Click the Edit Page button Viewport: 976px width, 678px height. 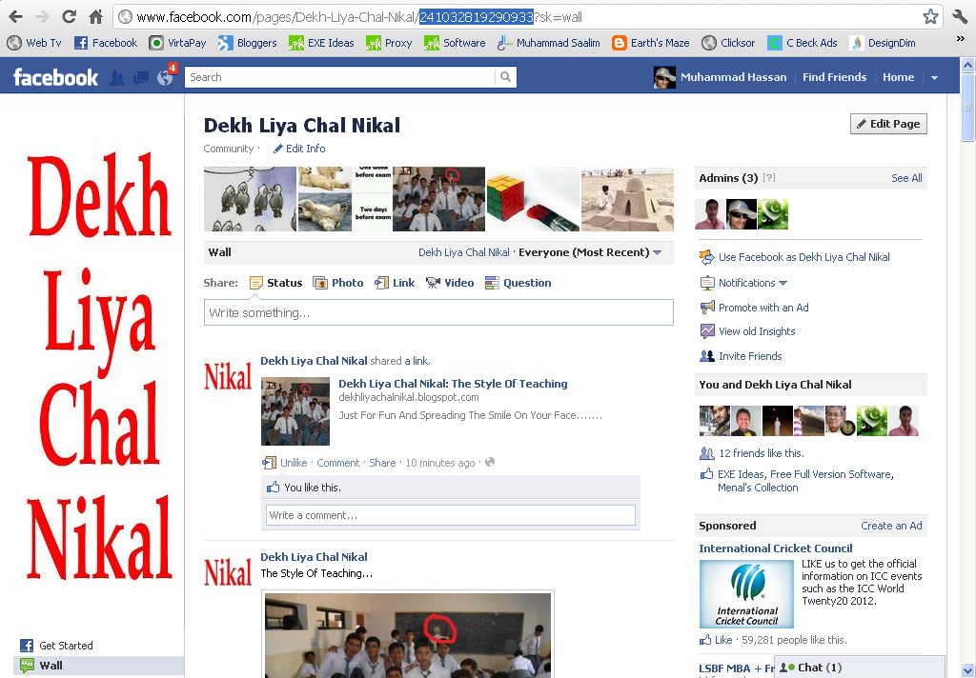pyautogui.click(x=888, y=124)
